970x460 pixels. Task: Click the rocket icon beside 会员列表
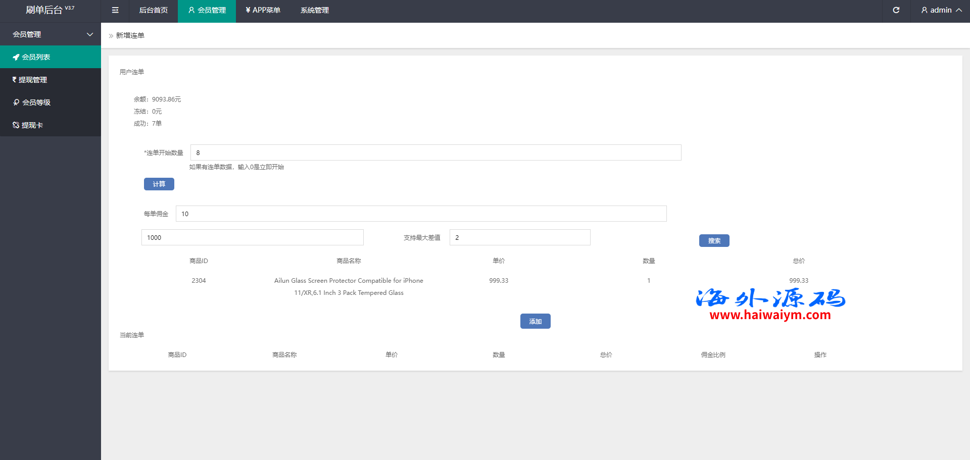[16, 57]
